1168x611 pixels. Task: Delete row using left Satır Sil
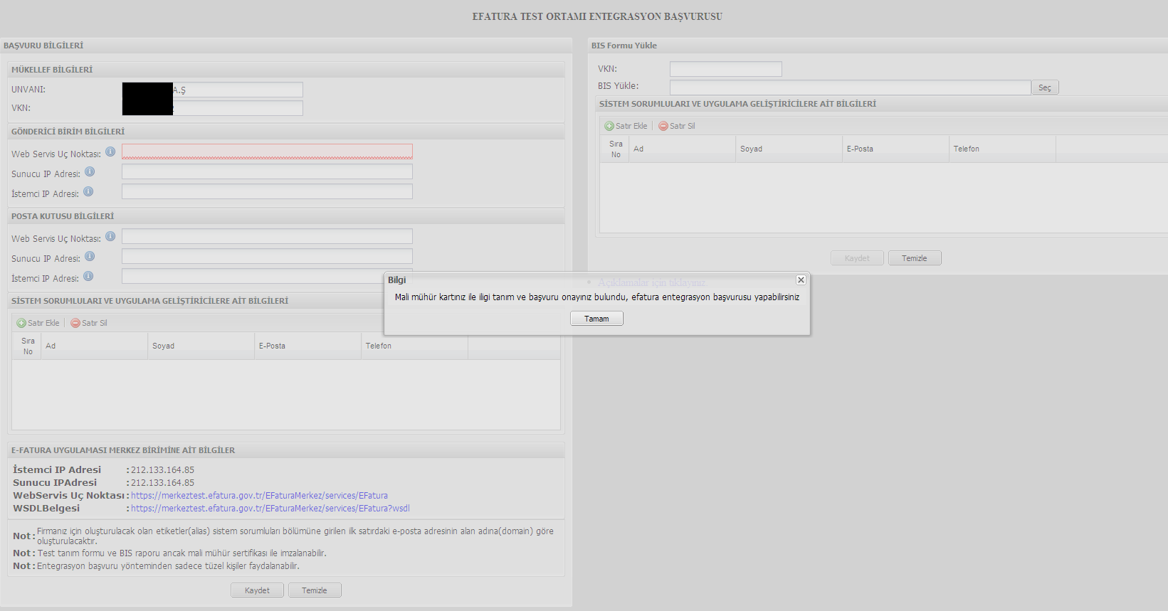(x=89, y=323)
